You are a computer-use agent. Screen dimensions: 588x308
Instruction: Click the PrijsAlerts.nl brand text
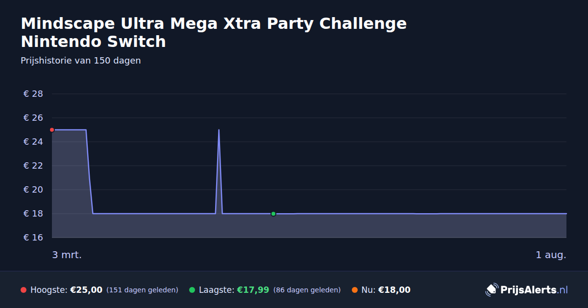pyautogui.click(x=534, y=290)
